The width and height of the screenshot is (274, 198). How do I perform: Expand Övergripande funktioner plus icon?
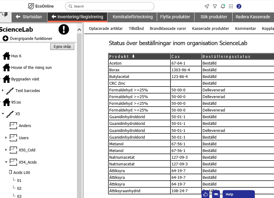5,38
